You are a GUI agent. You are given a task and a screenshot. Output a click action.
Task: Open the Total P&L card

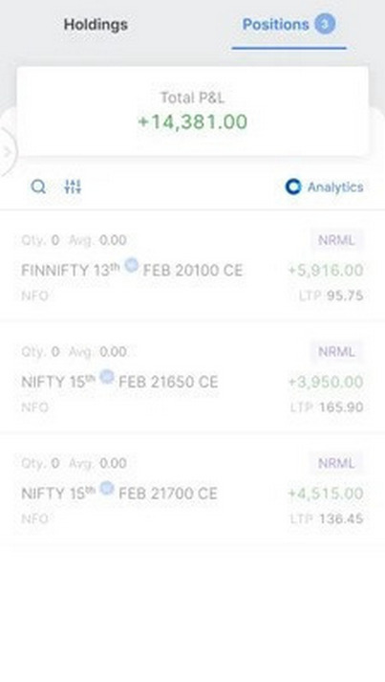193,111
